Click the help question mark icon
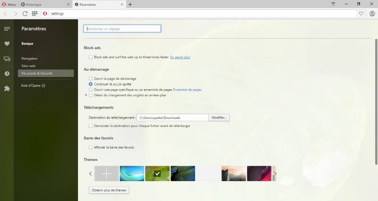The image size is (378, 201). [x=43, y=85]
